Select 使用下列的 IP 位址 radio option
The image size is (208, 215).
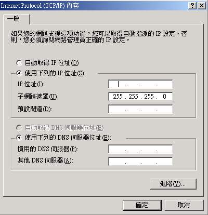coord(19,73)
